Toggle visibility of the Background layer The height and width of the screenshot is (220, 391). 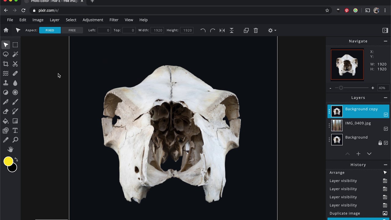pos(386,143)
